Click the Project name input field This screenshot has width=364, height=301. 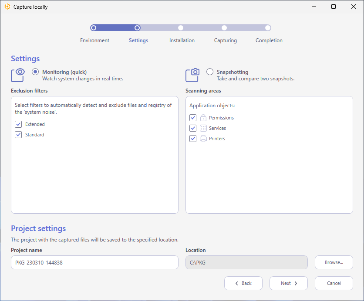click(x=95, y=262)
